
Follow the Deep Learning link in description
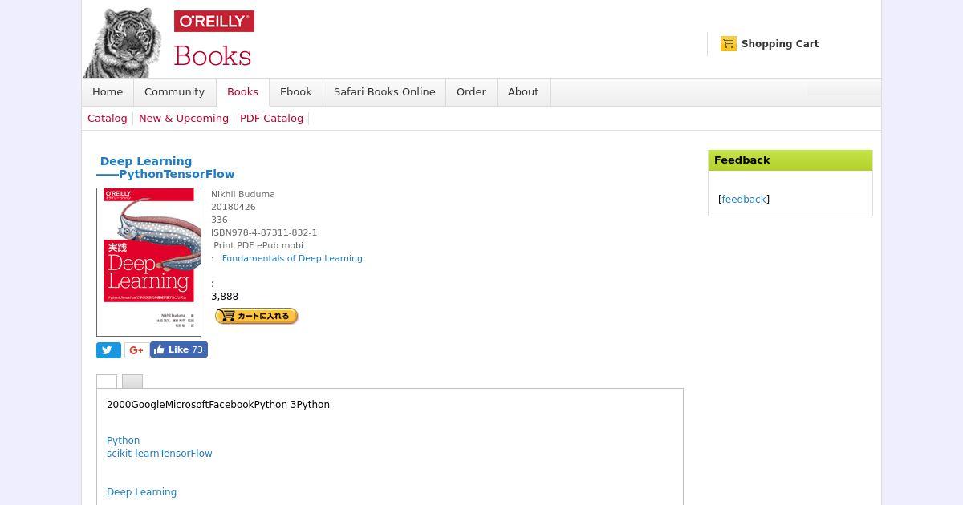coord(141,492)
